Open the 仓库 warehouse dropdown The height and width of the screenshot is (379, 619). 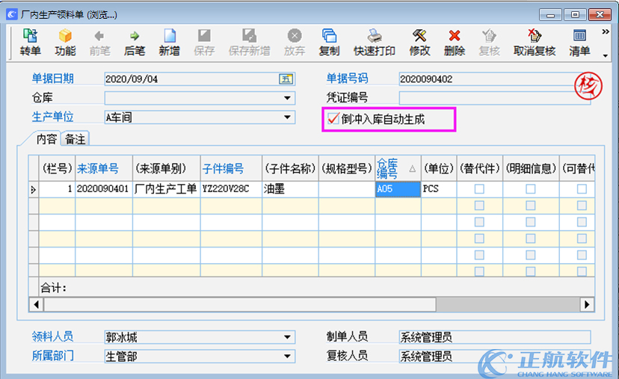click(x=287, y=98)
